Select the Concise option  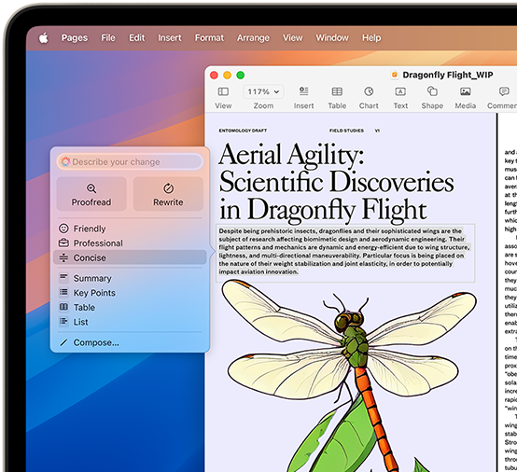coord(130,257)
